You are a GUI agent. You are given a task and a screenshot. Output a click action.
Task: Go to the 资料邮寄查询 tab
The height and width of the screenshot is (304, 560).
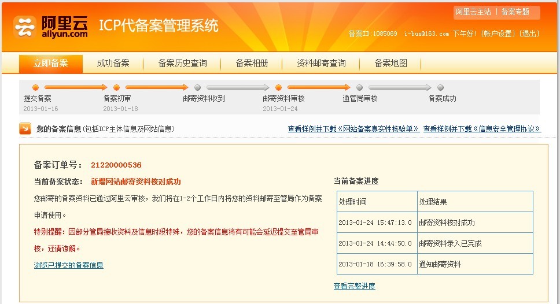pos(321,64)
